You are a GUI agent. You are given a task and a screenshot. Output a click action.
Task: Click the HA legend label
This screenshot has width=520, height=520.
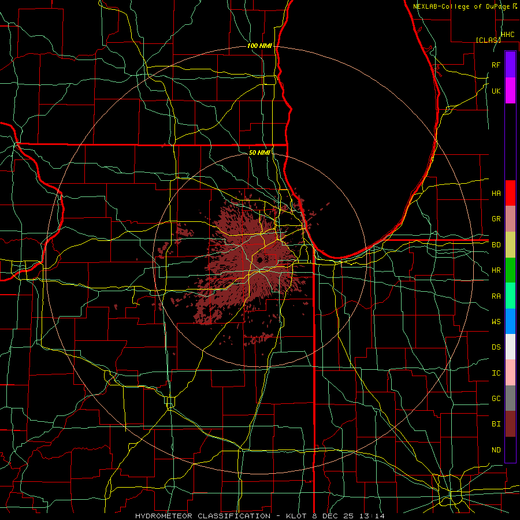point(496,193)
